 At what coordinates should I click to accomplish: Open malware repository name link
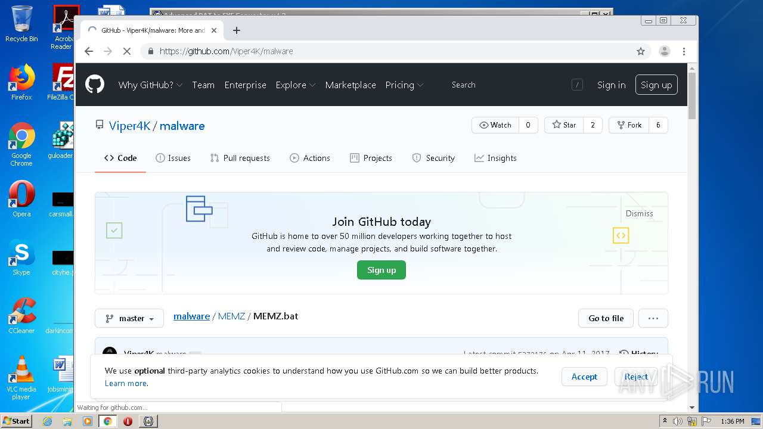pyautogui.click(x=182, y=126)
